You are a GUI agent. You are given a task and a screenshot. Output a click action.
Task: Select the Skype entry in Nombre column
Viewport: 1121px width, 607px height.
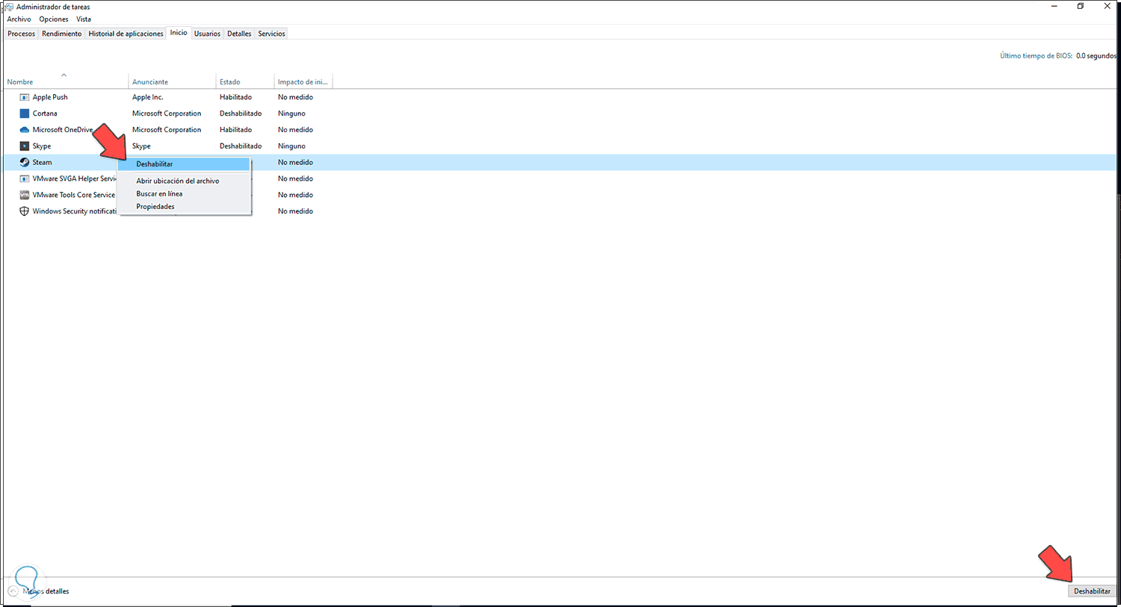[42, 146]
